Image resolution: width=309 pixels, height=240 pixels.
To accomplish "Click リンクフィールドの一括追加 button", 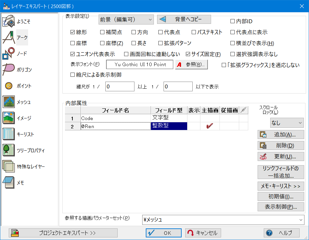I will (x=281, y=172).
